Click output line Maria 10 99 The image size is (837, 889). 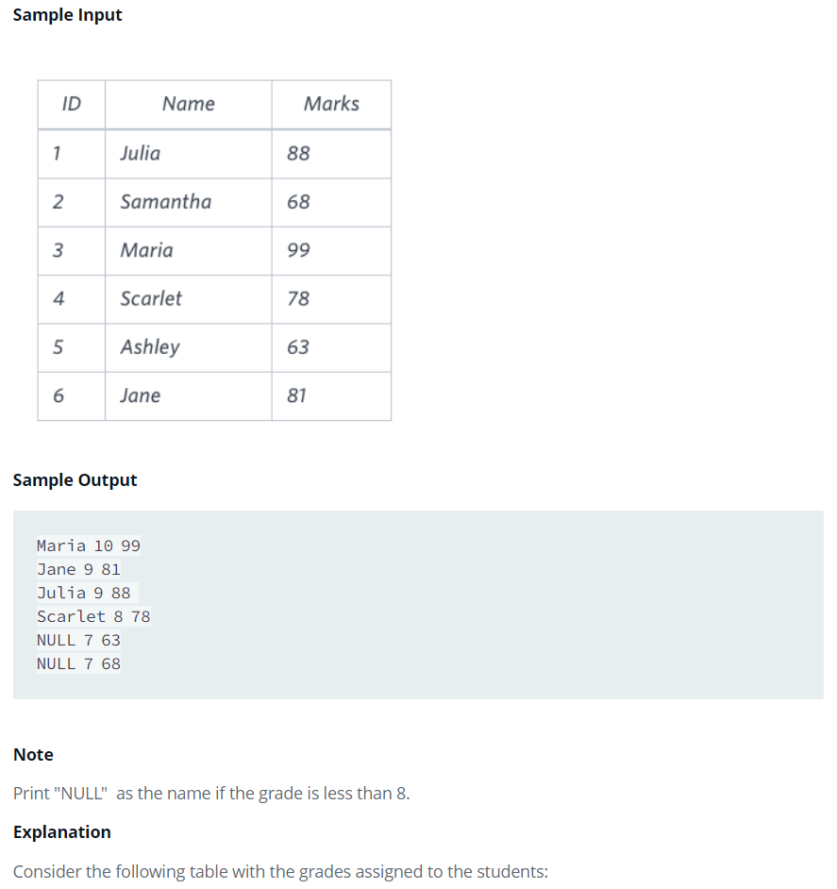(89, 545)
